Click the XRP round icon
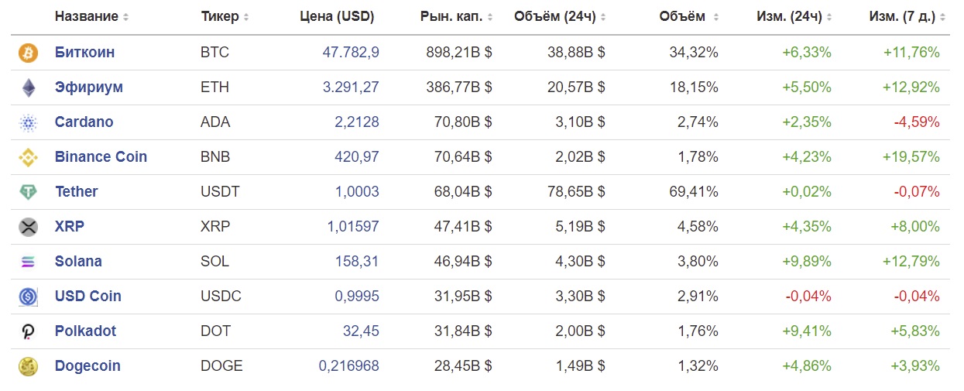Screen dimensions: 964x391 (28, 227)
